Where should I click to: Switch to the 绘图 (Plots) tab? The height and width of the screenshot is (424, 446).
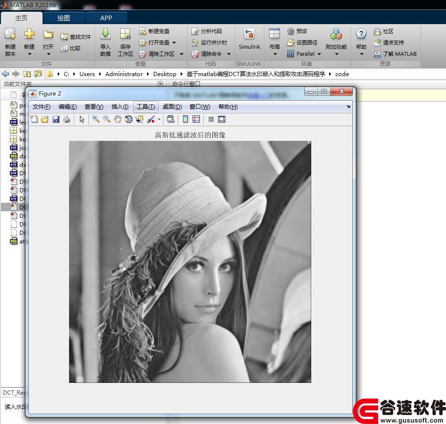pyautogui.click(x=63, y=18)
